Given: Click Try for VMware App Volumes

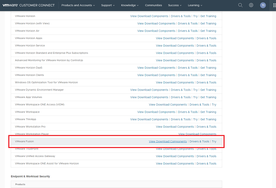Looking at the screenshot, I should [x=195, y=97].
